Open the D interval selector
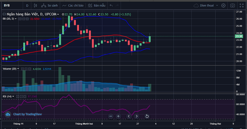Screen dimensions: 247x129 (27, 6)
